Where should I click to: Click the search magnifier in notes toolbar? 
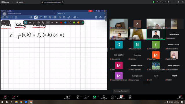[x=7, y=17]
